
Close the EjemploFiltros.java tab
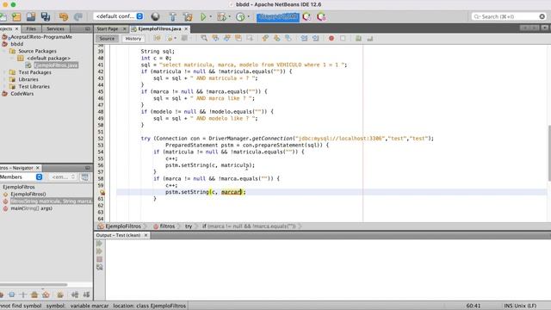[x=186, y=28]
